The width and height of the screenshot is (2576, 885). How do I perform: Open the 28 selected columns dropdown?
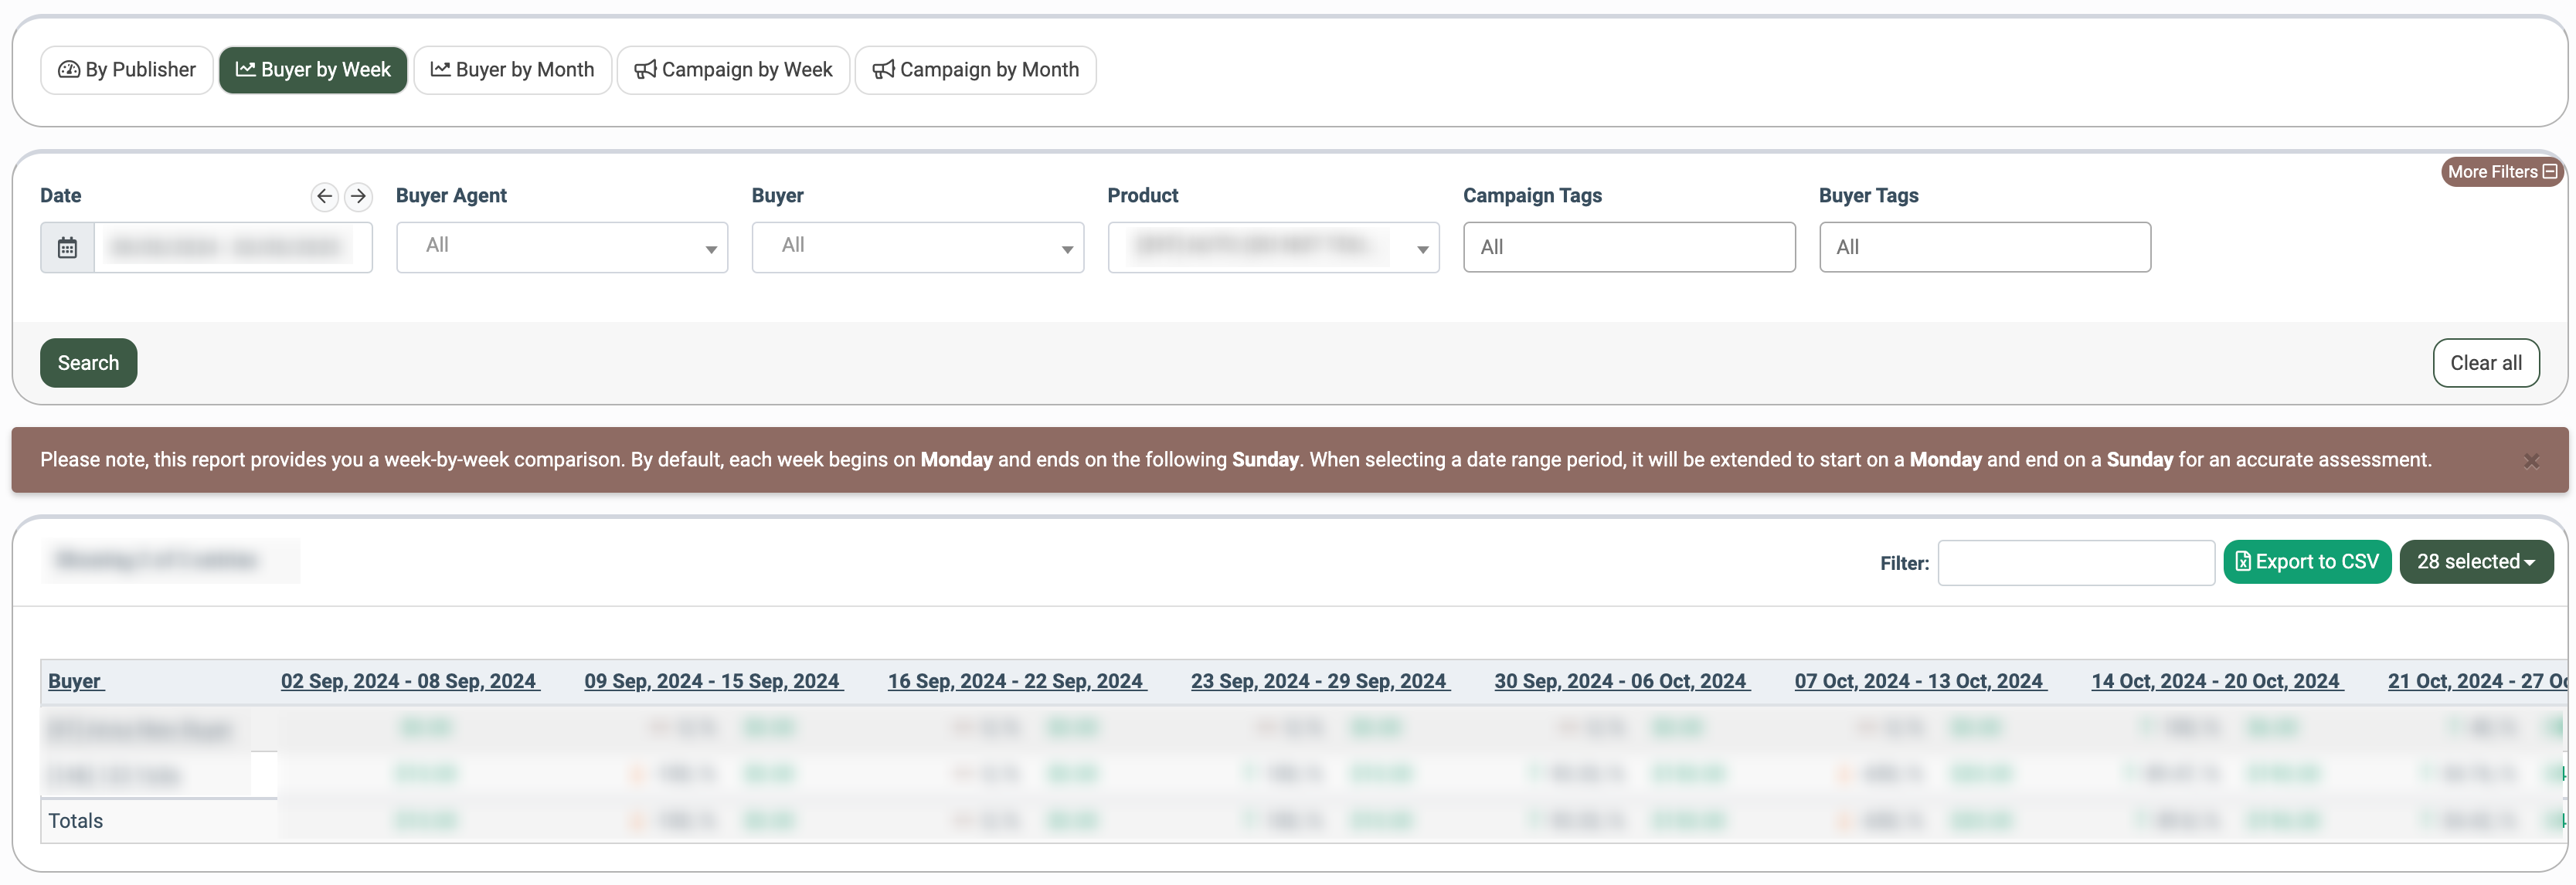click(x=2475, y=562)
